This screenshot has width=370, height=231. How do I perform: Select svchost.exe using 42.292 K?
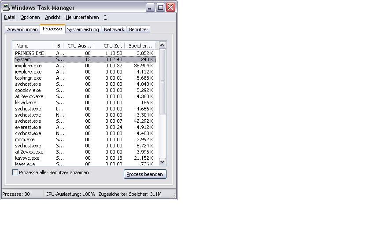(85, 121)
